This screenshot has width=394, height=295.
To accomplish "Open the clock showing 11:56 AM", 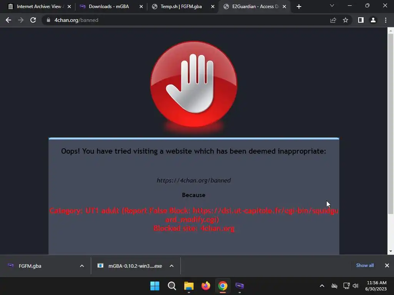I will pyautogui.click(x=376, y=286).
